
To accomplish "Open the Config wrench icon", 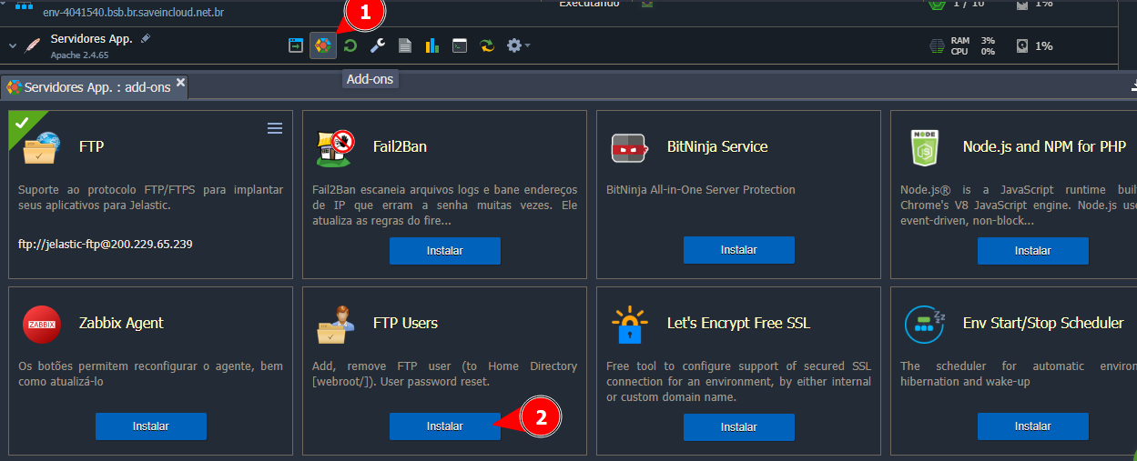I will point(377,45).
